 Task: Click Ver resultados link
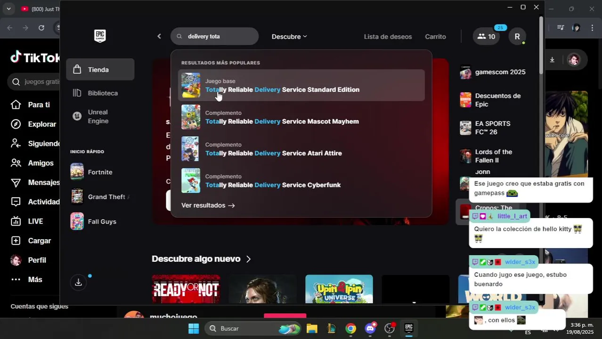click(208, 205)
